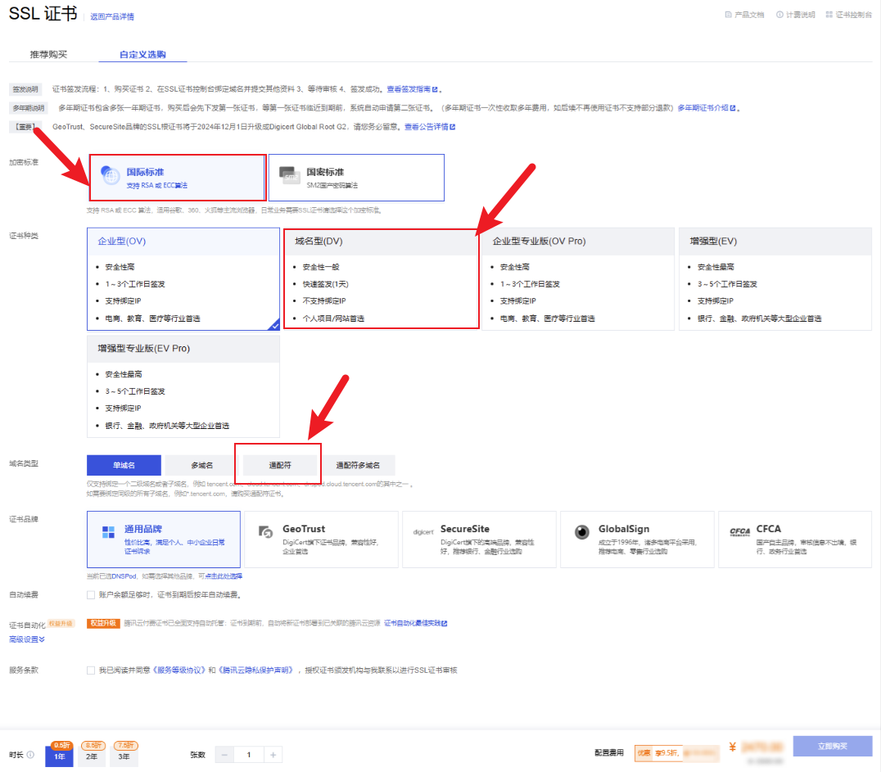Agree to the 服务条款 checkbox
This screenshot has height=772, width=881.
coord(91,670)
